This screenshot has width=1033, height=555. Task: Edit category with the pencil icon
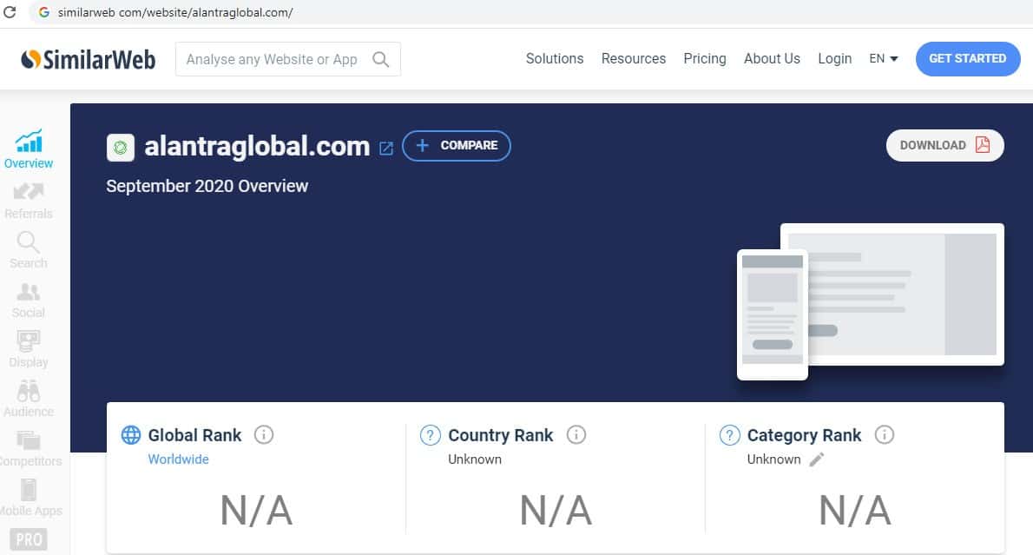point(816,459)
